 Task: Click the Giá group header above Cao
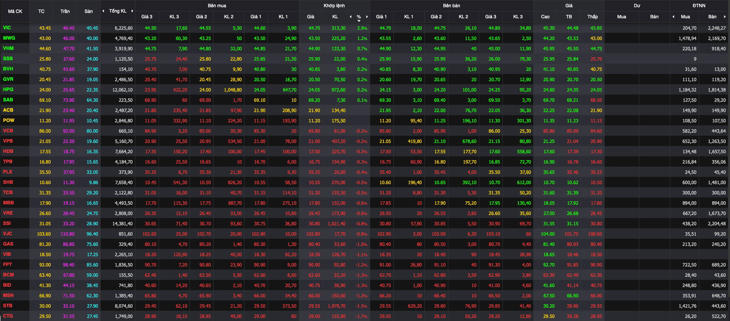coord(569,6)
